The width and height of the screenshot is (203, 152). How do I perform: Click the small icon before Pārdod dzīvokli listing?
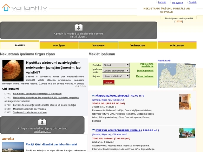click(x=93, y=96)
